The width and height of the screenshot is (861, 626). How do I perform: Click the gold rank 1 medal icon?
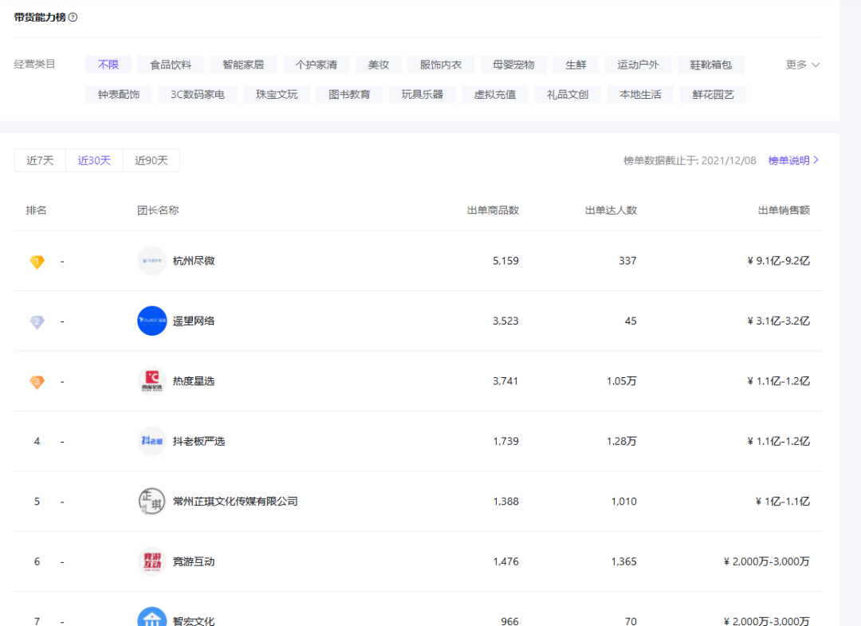pos(37,262)
